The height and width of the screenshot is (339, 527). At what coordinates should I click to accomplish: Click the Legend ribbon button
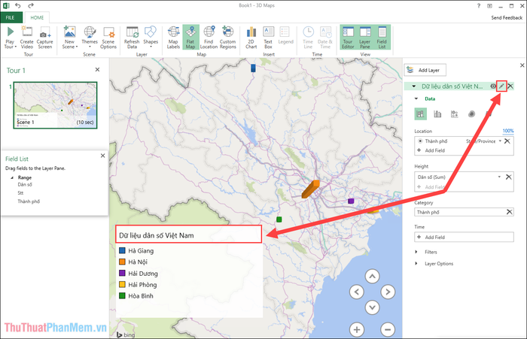click(x=285, y=36)
